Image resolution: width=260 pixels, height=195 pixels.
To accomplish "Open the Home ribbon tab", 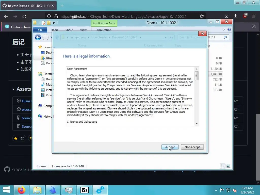I will pos(55,30).
